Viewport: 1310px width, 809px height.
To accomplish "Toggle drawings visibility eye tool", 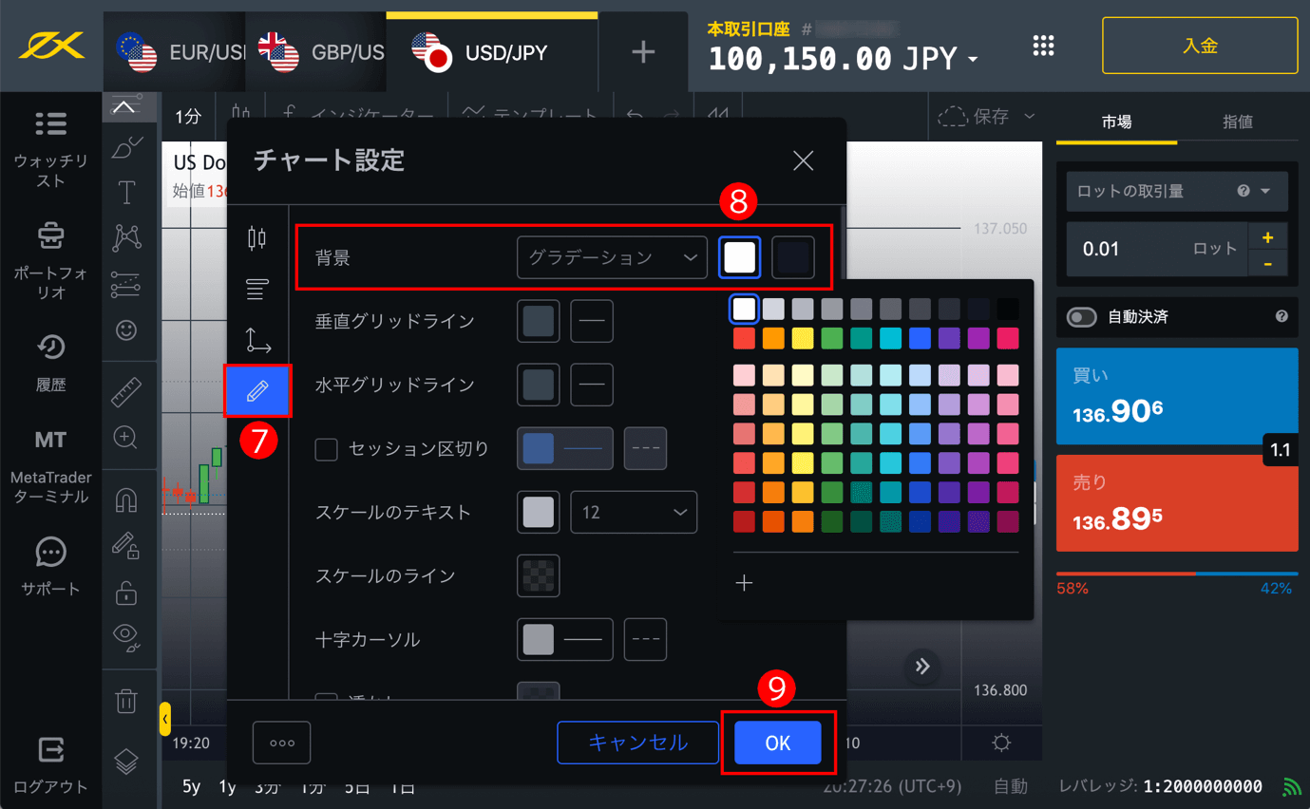I will (125, 635).
